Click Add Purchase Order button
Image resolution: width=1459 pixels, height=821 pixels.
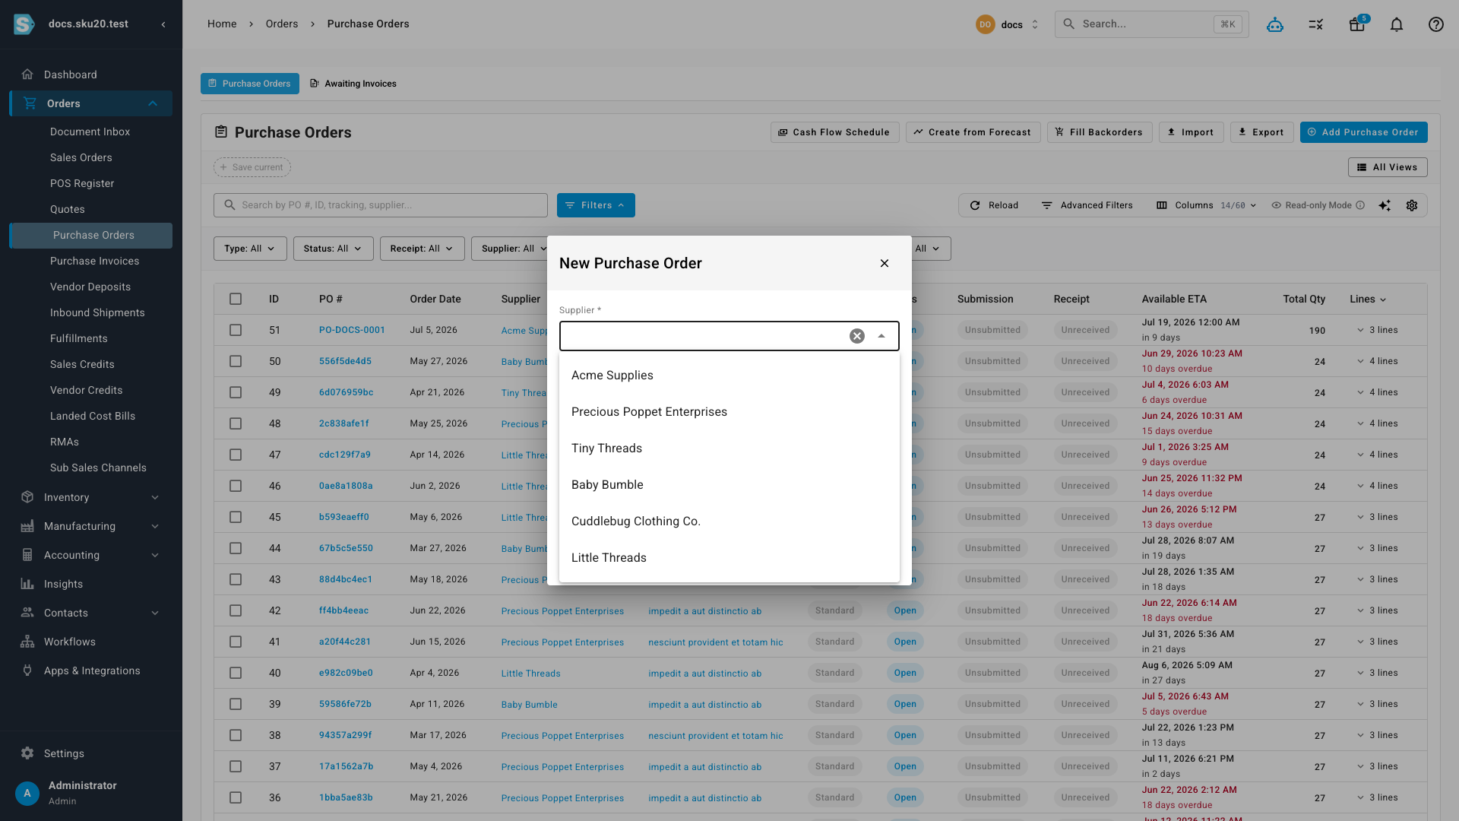tap(1363, 132)
